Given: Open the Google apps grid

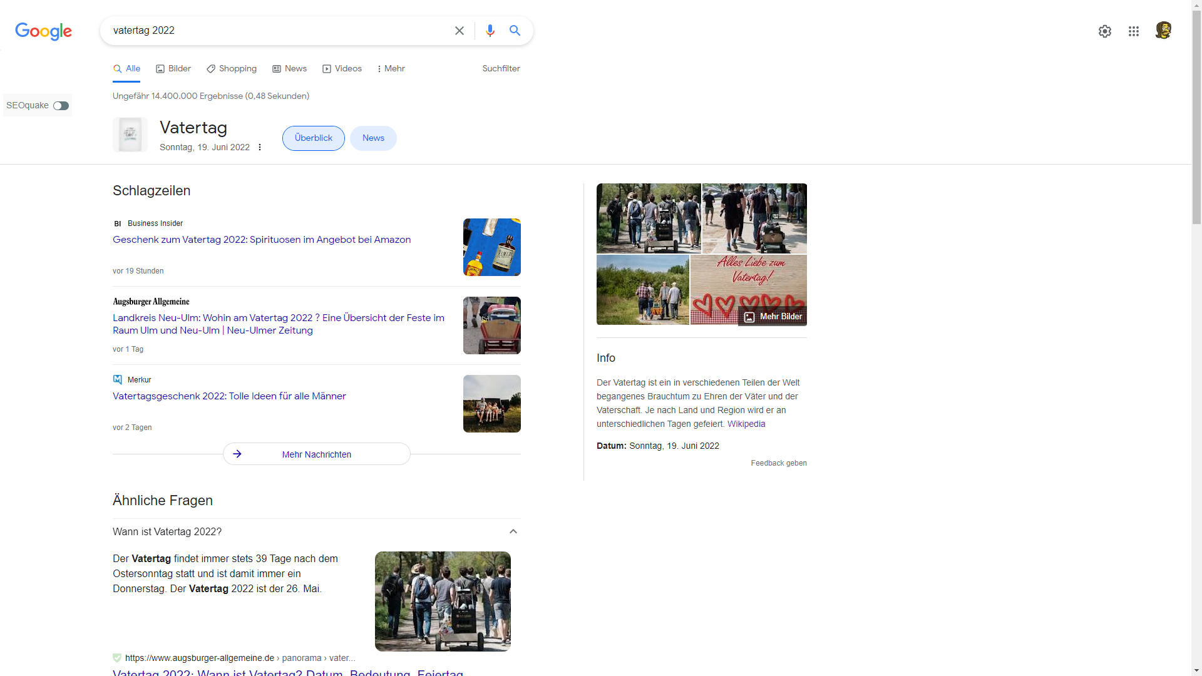Looking at the screenshot, I should [1133, 31].
